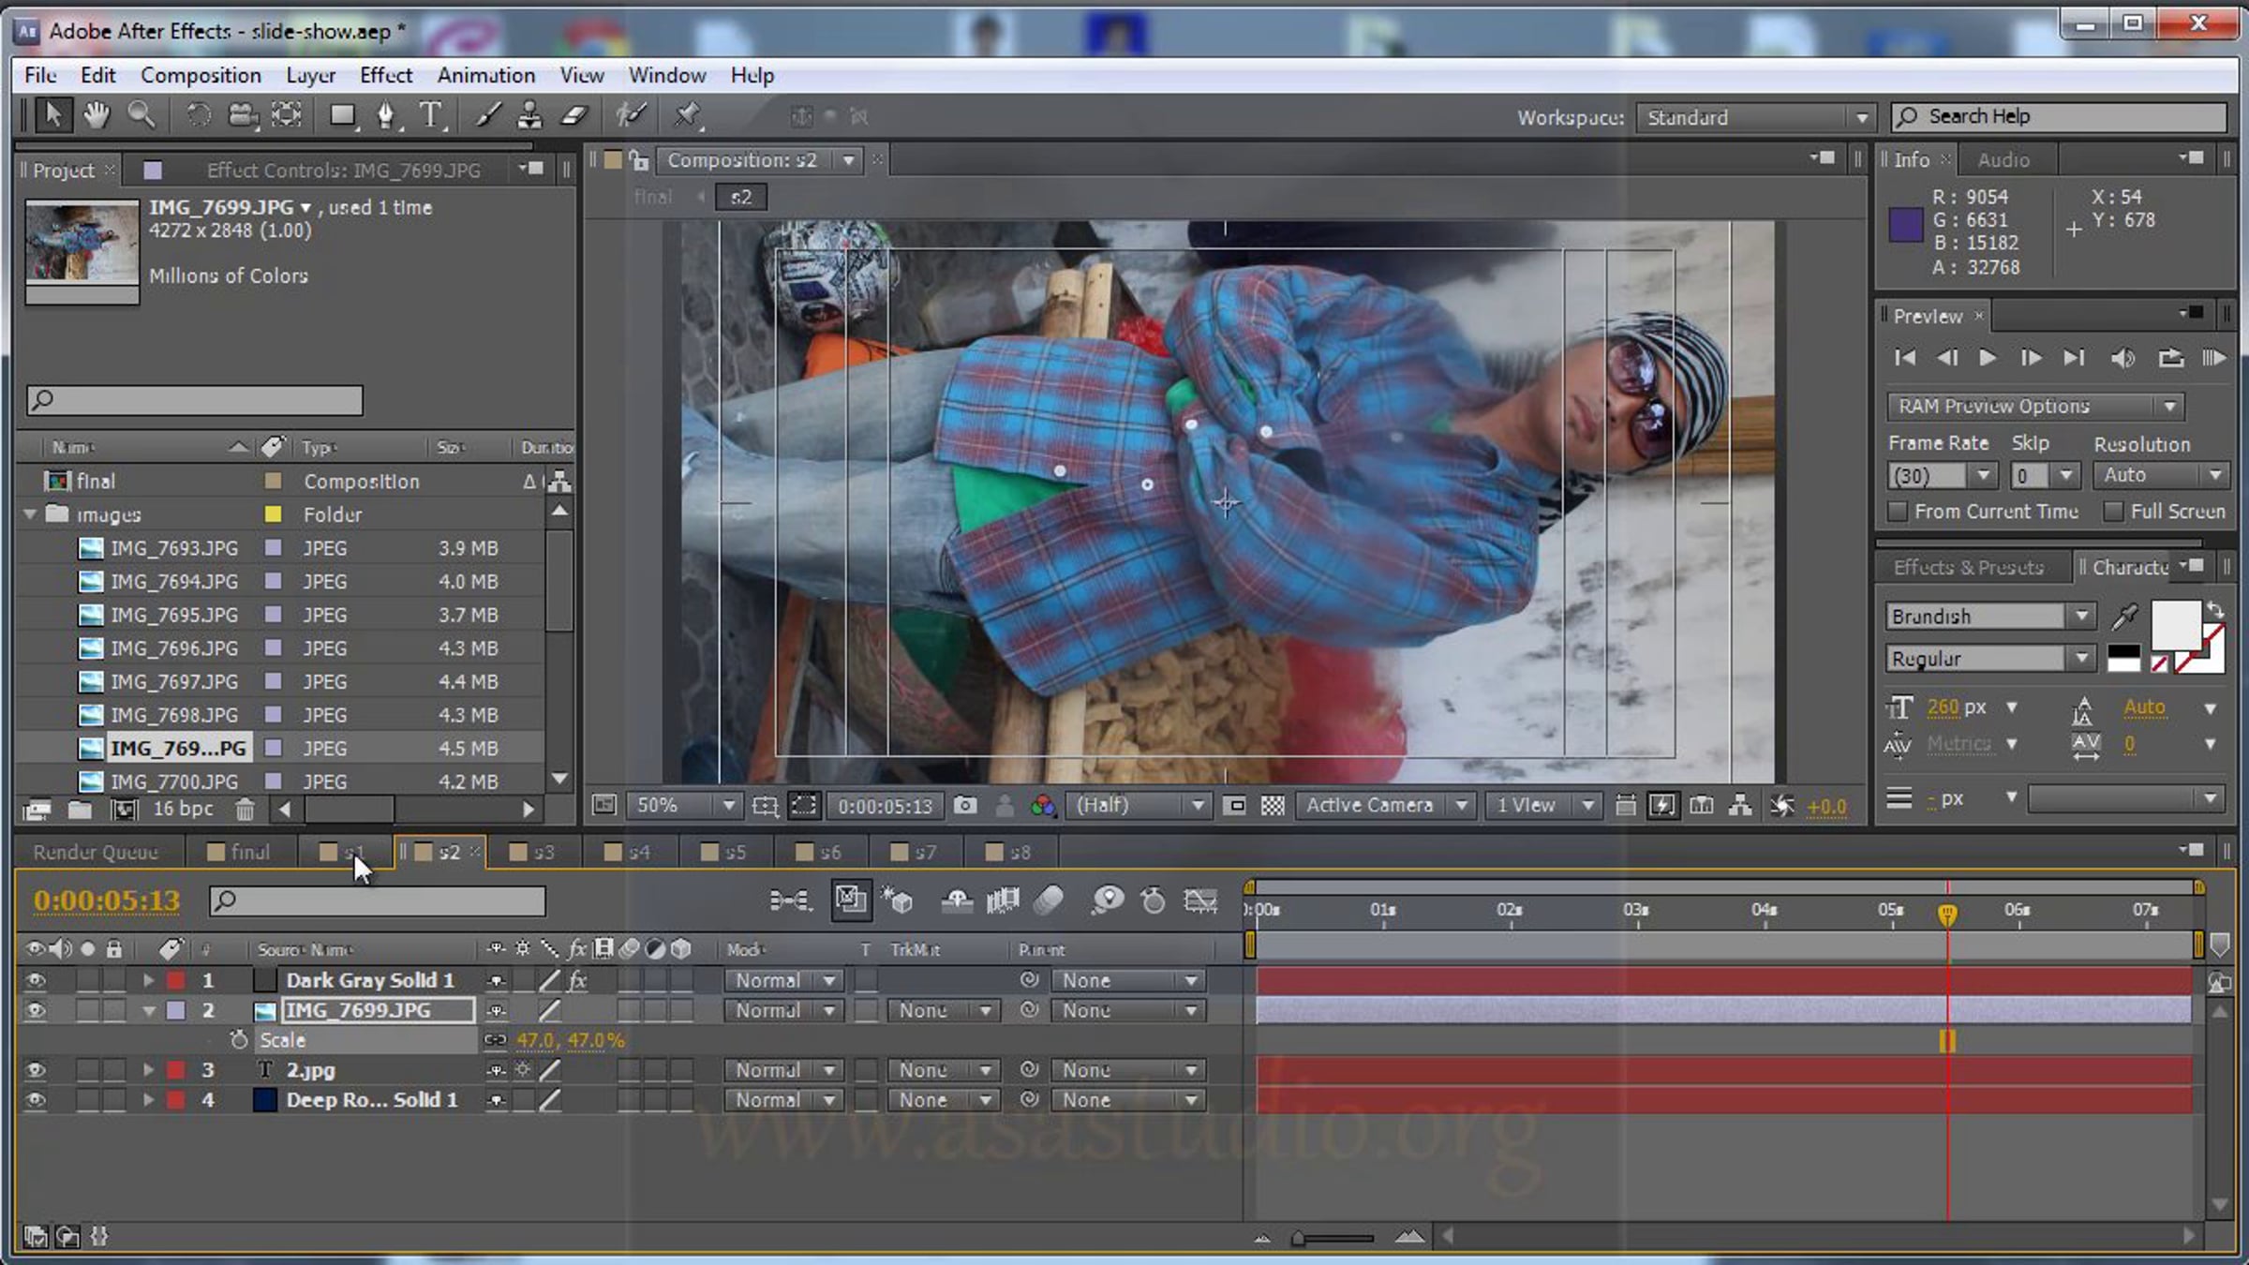Switch to the s3 timeline tab
2249x1265 pixels.
click(x=533, y=852)
